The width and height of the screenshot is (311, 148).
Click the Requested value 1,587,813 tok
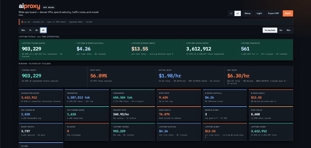click(79, 97)
